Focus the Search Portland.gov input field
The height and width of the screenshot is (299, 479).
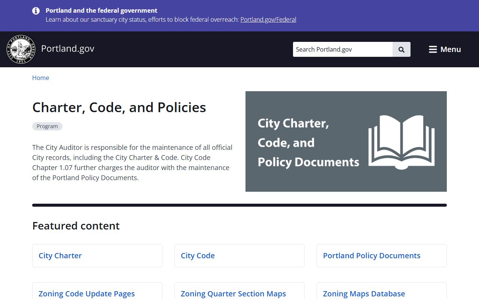(342, 49)
